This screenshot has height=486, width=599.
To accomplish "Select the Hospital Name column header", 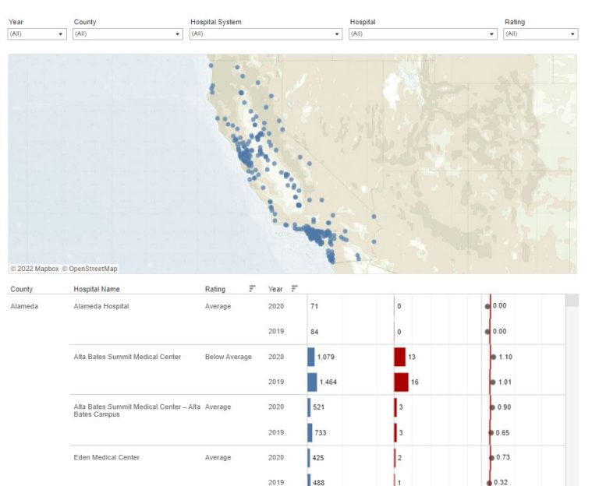I will [97, 290].
